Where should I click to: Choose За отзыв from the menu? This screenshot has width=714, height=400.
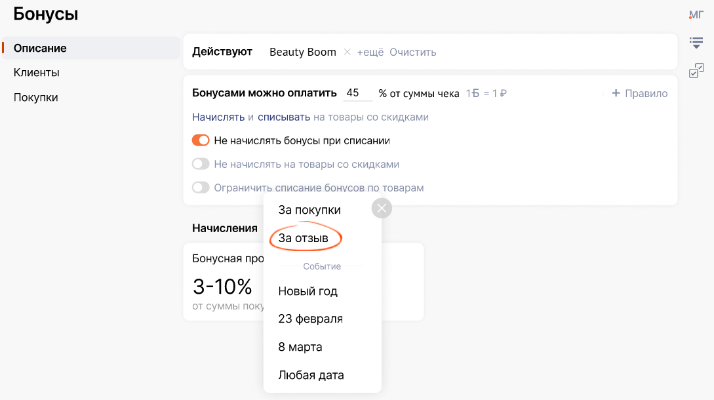tap(304, 238)
